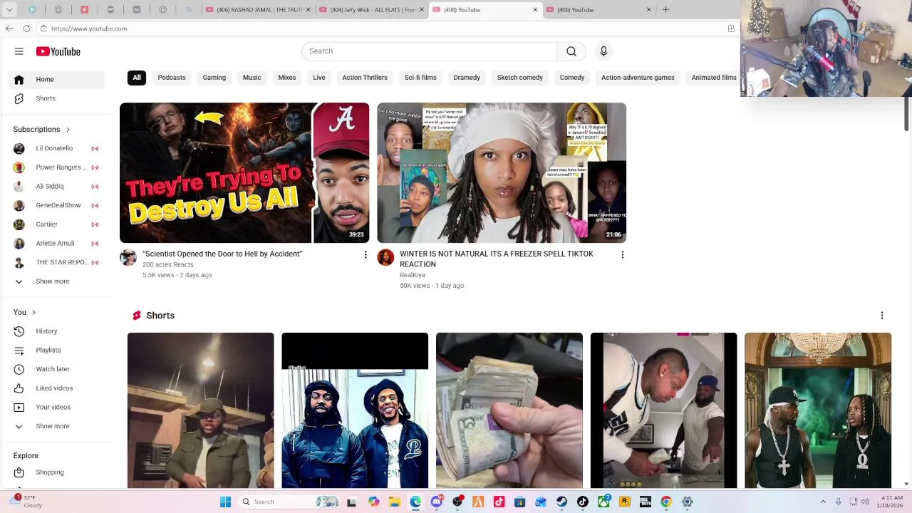Screen dimensions: 912x513
Task: Open options menu for 'Scientist Opened the Door' video
Action: coord(366,254)
